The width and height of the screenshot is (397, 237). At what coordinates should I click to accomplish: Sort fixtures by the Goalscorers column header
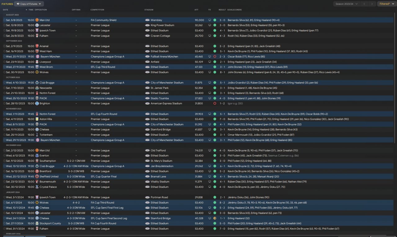pyautogui.click(x=234, y=10)
